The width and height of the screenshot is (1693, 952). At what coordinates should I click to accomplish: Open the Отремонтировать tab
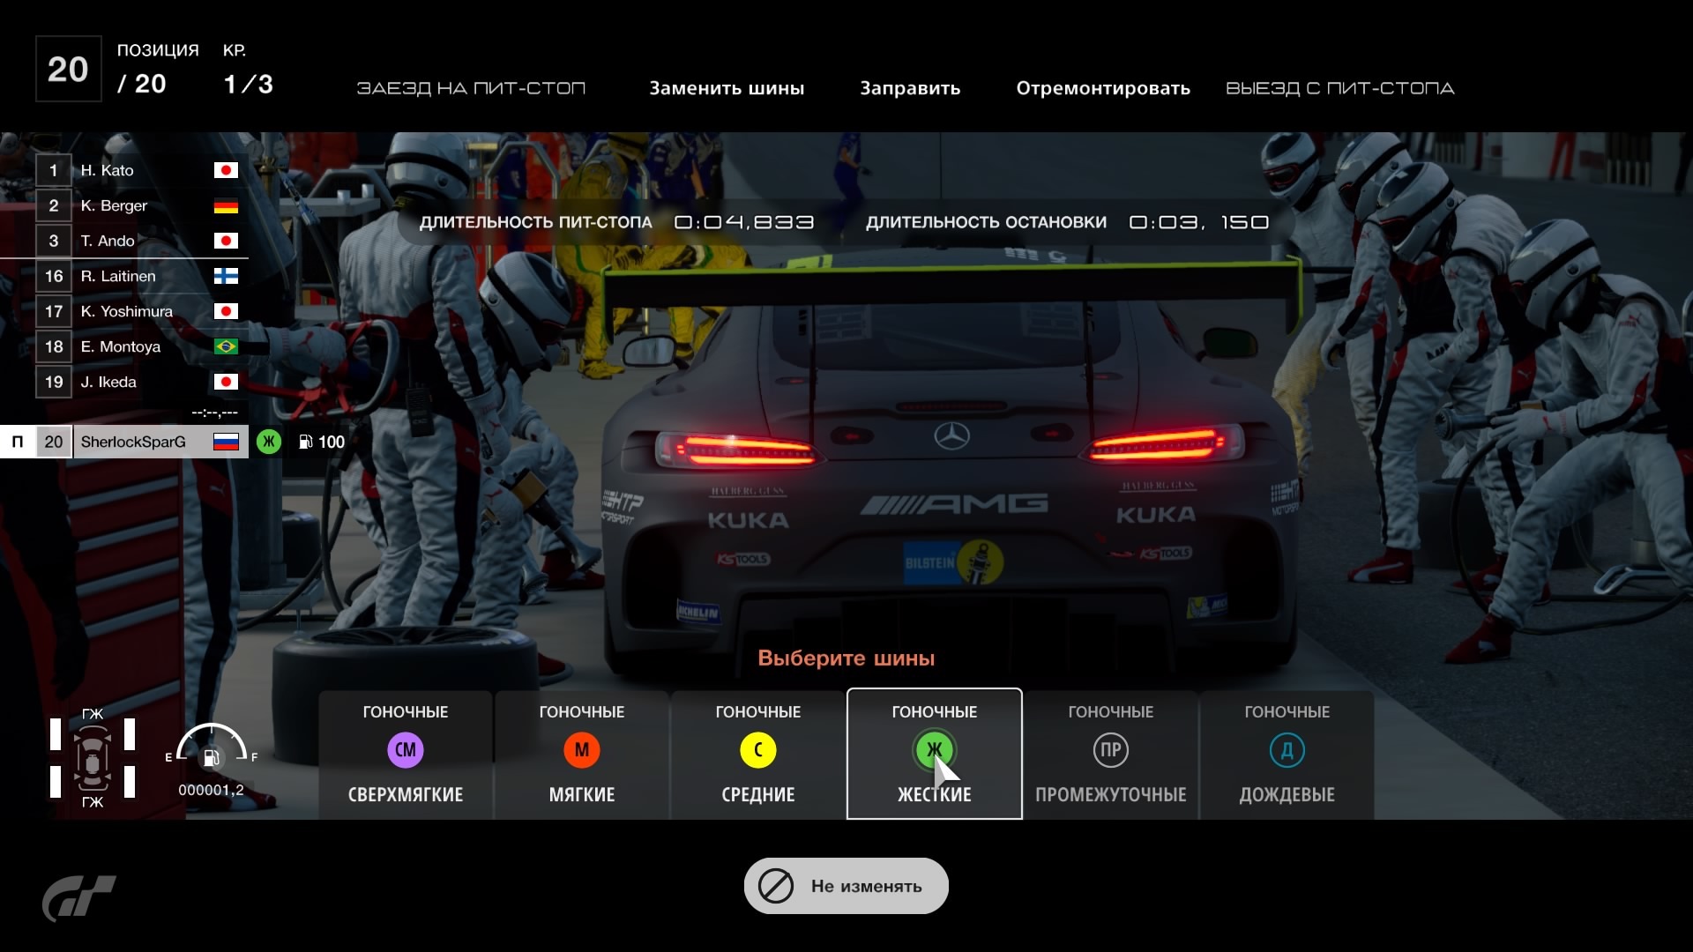point(1103,88)
